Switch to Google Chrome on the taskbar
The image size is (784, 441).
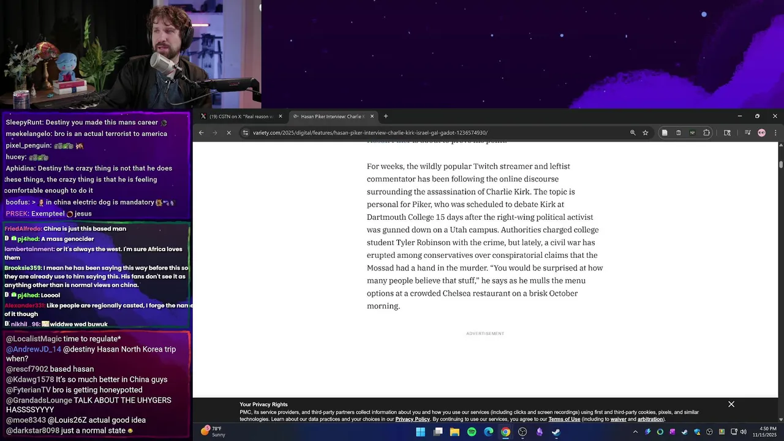point(505,432)
